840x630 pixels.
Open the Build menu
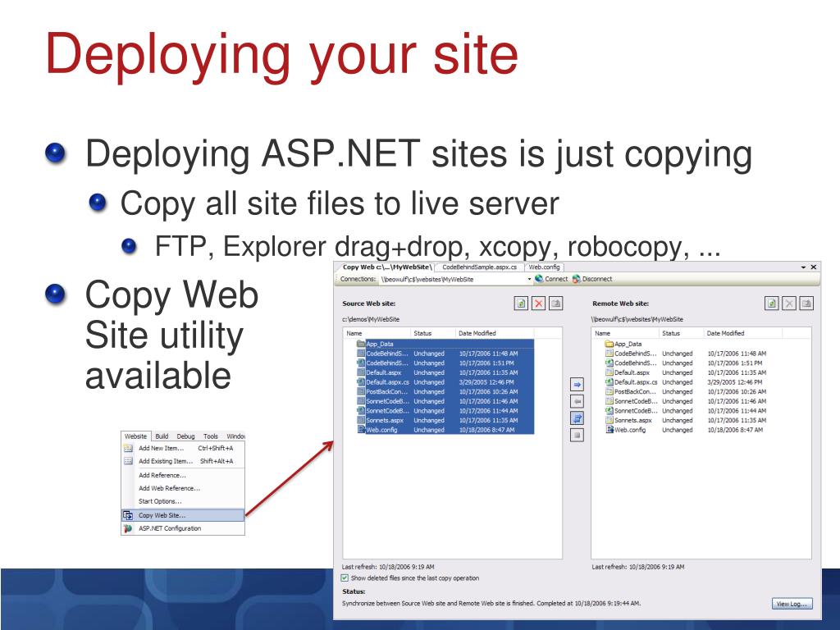[x=162, y=436]
